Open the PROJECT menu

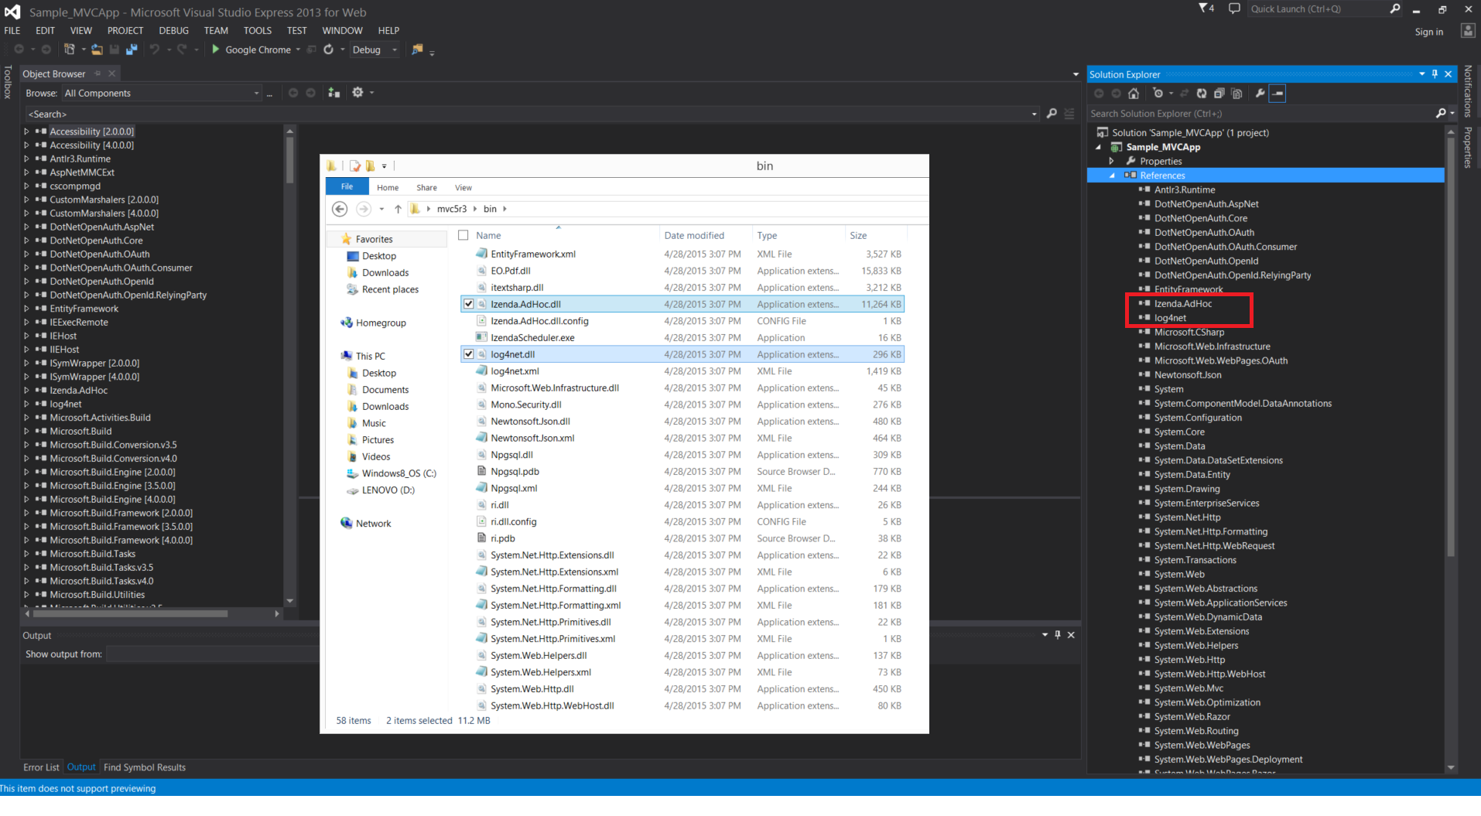point(125,31)
